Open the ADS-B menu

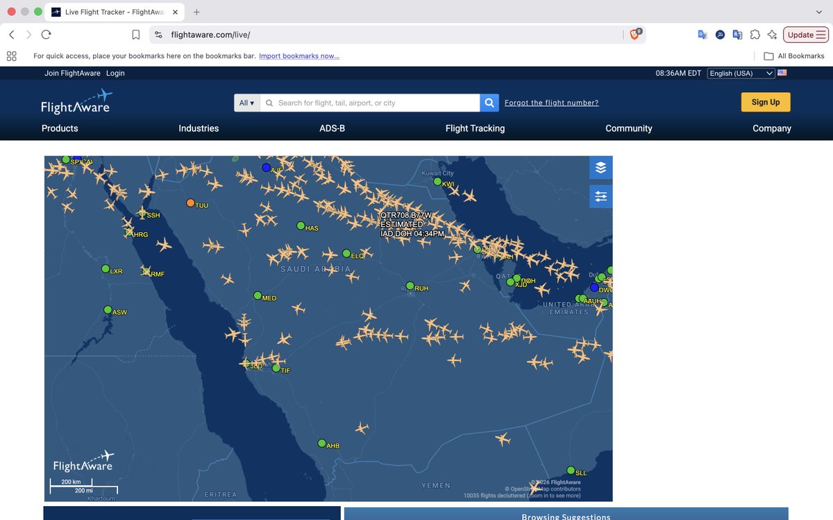click(332, 128)
